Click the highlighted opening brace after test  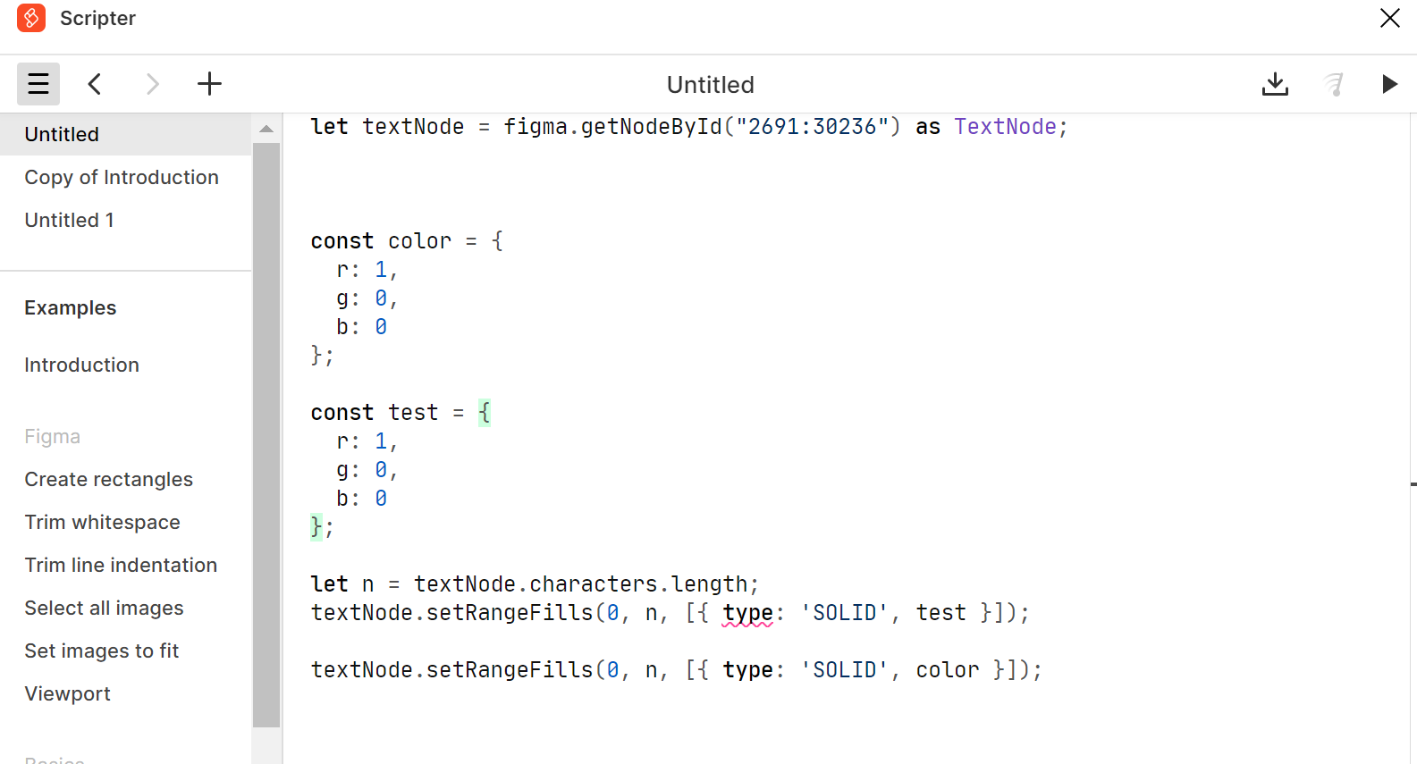click(485, 413)
